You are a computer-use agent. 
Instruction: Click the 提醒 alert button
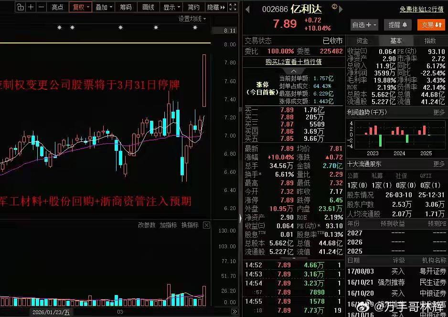coord(398,25)
